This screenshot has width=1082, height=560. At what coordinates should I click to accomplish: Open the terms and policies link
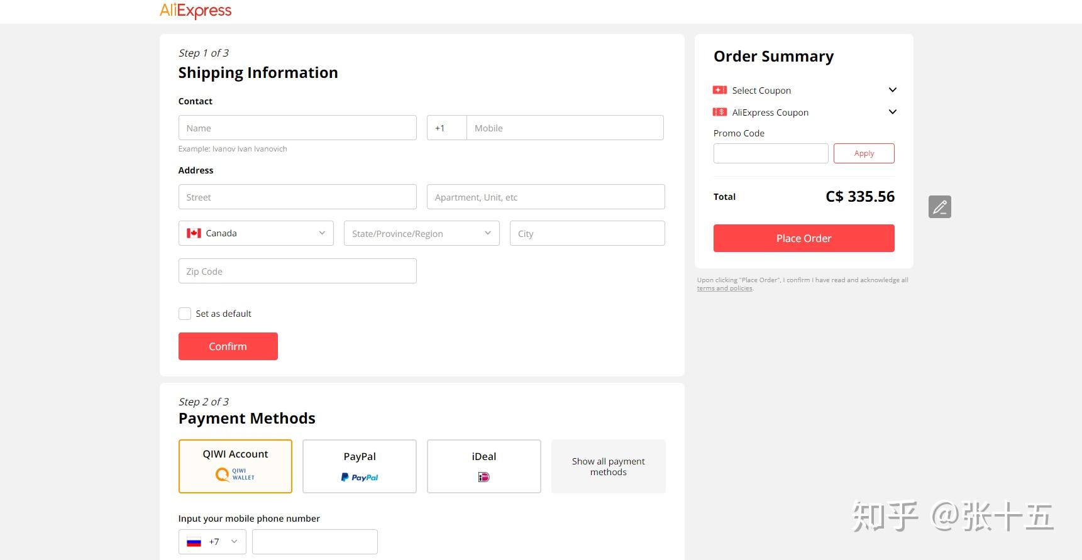pos(724,288)
